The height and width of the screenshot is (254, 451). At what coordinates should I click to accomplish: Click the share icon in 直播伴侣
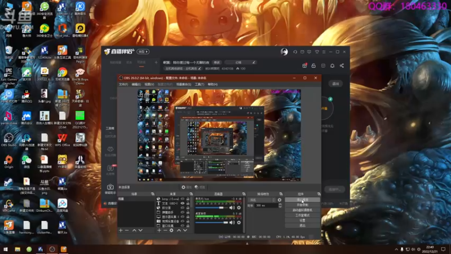(x=342, y=65)
